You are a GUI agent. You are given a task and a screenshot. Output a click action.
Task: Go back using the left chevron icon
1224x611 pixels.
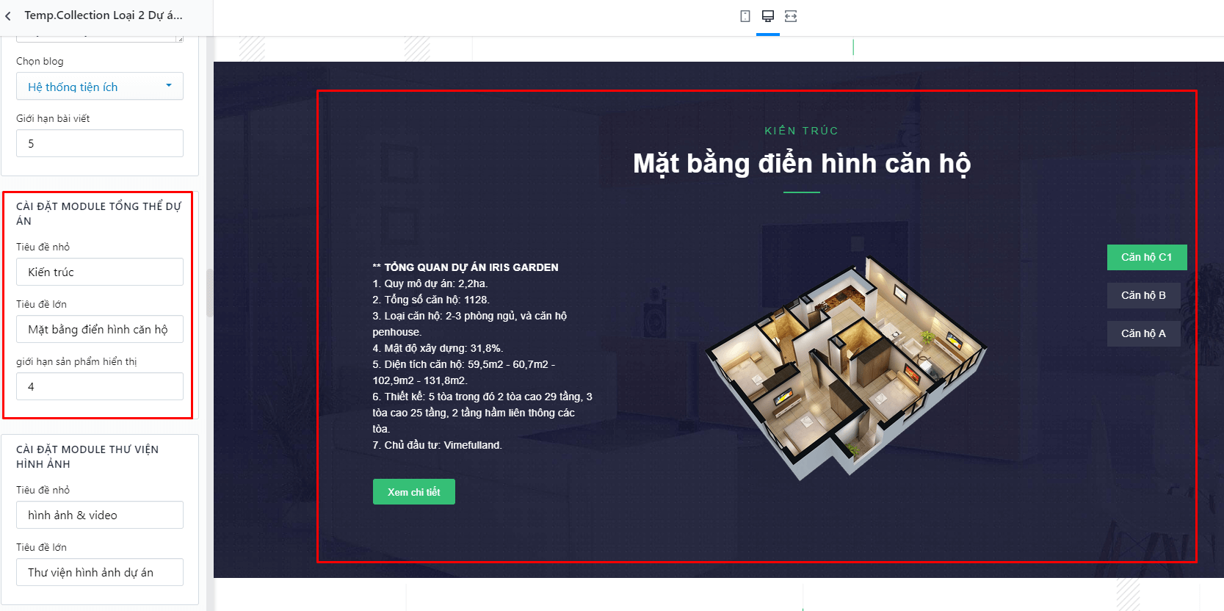point(8,15)
